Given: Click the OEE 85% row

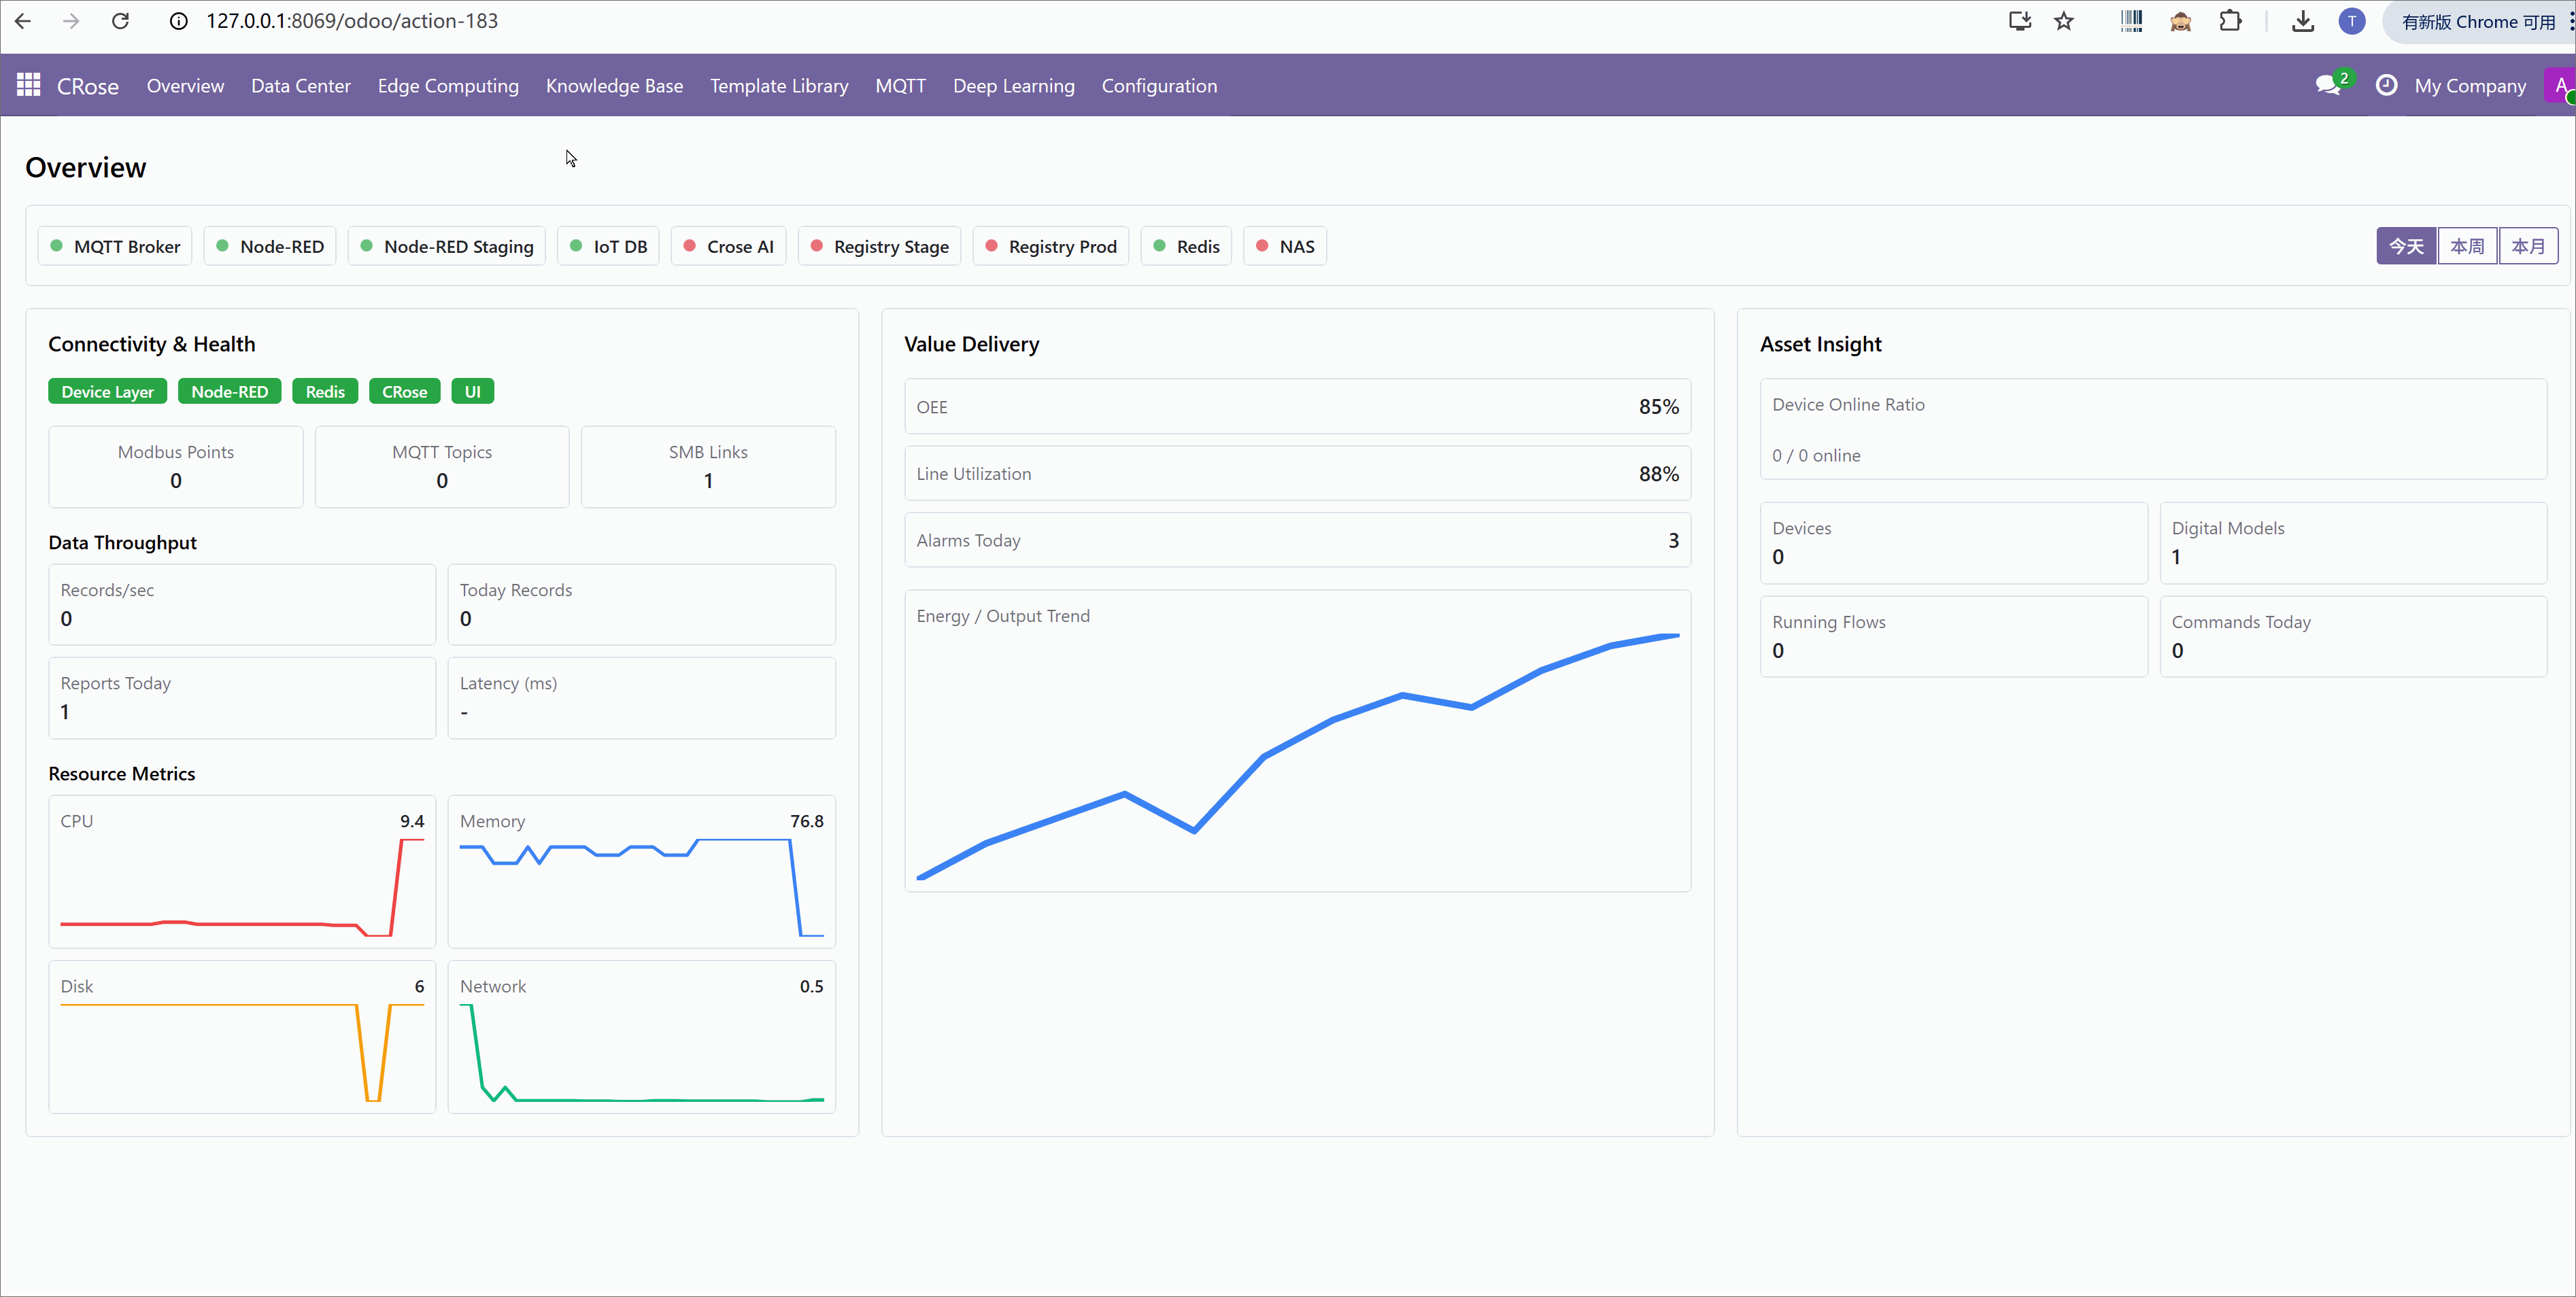Looking at the screenshot, I should pos(1298,407).
